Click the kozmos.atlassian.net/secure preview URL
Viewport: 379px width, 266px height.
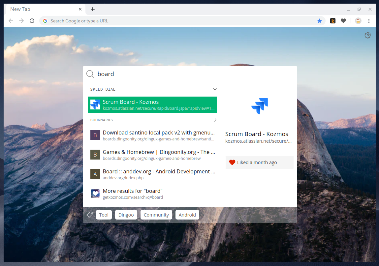[x=258, y=141]
